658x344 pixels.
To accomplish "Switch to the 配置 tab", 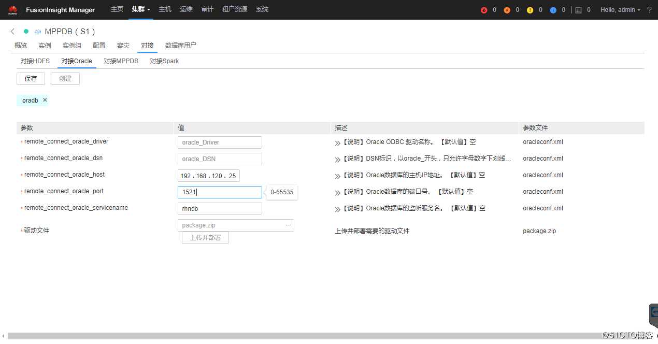I will pos(99,46).
